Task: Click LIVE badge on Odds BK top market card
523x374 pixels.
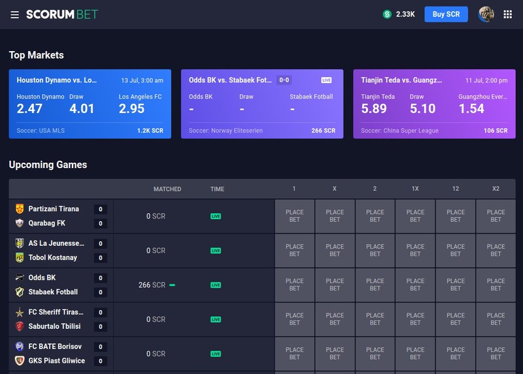Action: [x=326, y=80]
